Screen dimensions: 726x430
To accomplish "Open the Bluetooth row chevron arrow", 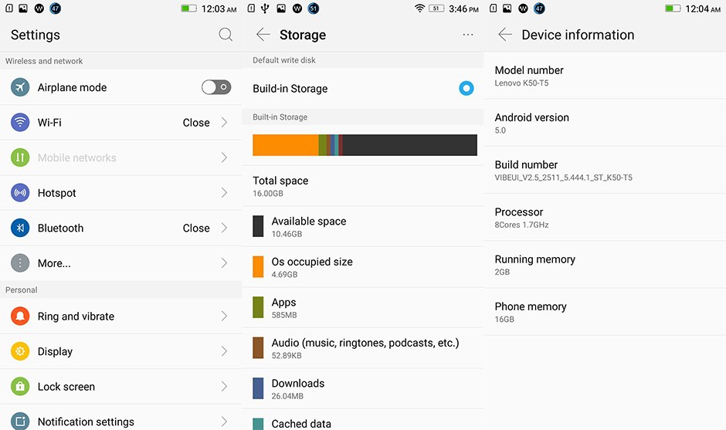I will tap(225, 228).
